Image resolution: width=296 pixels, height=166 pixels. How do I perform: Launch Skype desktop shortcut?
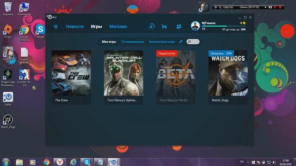click(x=40, y=31)
